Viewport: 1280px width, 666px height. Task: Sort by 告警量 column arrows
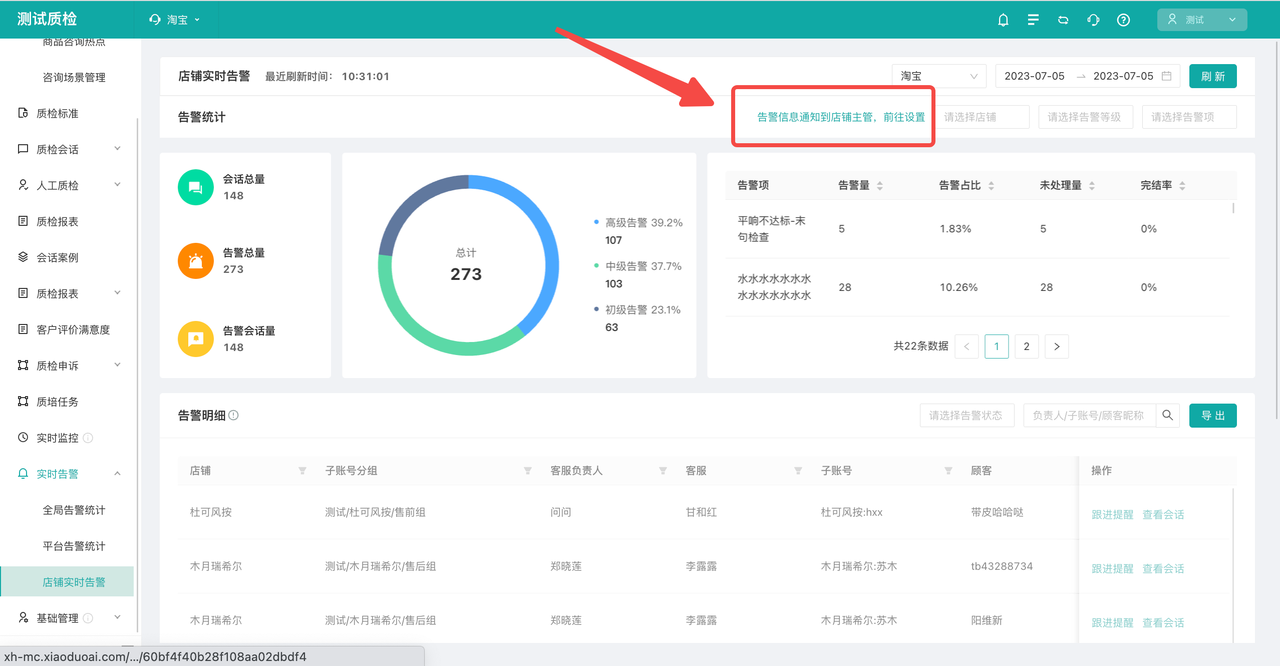[x=880, y=186]
